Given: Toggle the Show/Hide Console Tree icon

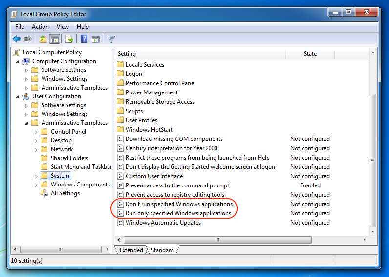Looking at the screenshot, I should 55,39.
